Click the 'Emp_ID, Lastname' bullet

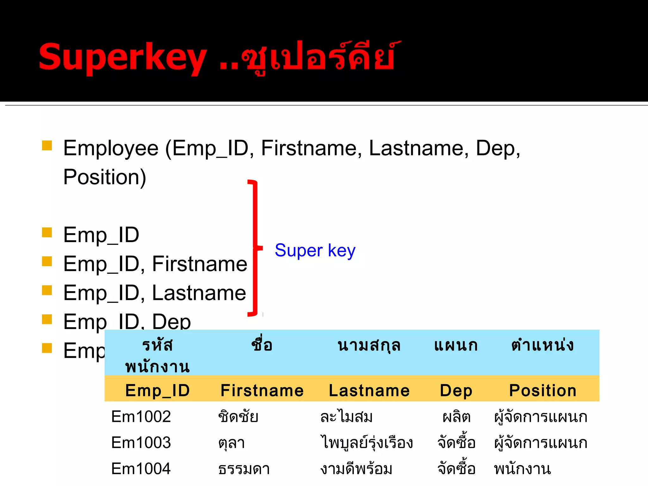[155, 293]
